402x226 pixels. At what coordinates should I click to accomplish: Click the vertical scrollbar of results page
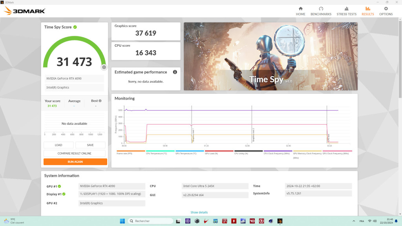(x=400, y=59)
